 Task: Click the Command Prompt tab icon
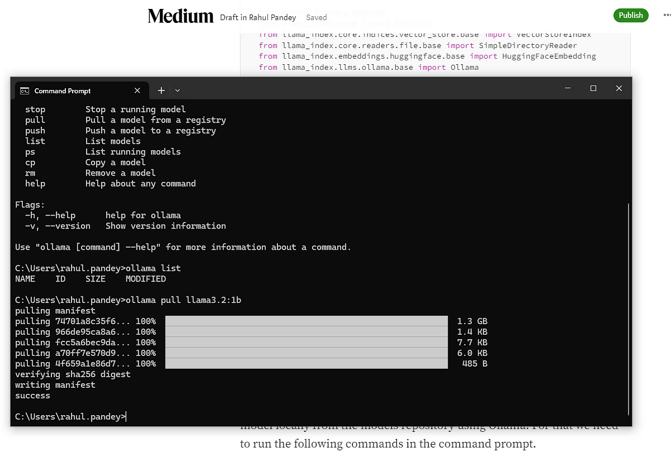coord(25,91)
